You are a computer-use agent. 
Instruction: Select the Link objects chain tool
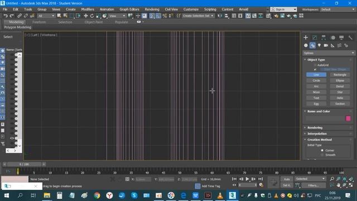[x=20, y=16]
